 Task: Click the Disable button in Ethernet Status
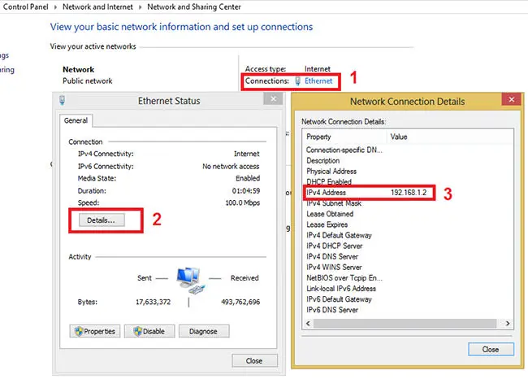point(149,331)
